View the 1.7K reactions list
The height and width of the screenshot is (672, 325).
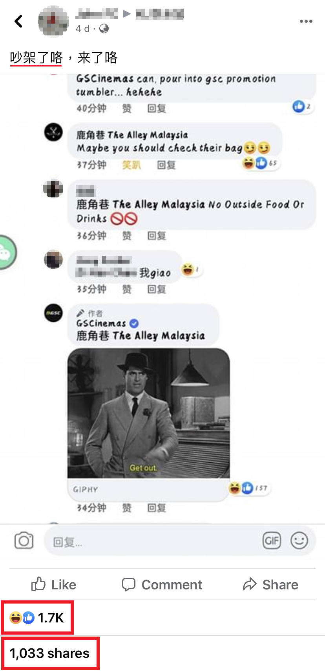37,618
